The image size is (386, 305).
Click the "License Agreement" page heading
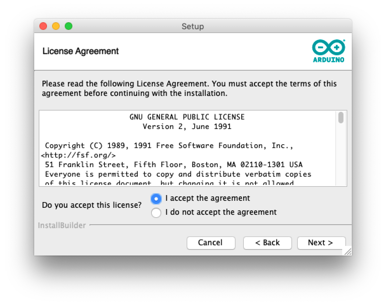click(81, 51)
